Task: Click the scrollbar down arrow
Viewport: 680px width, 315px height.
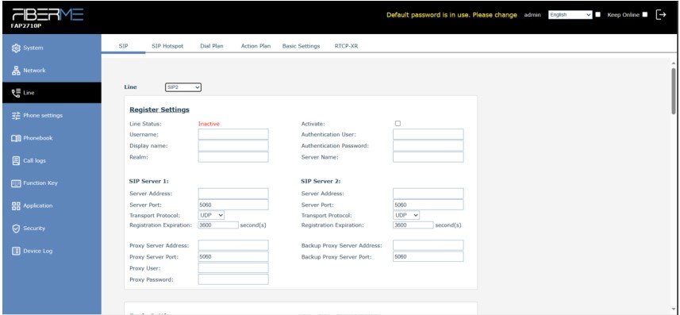Action: 674,309
